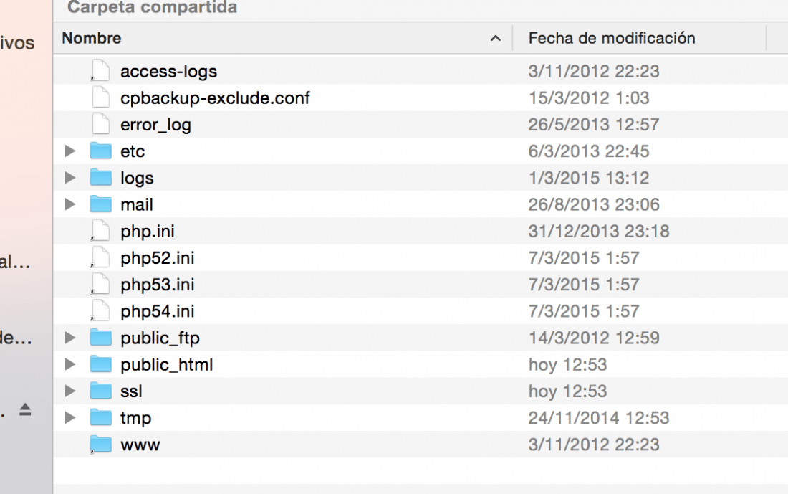
Task: Click the eject icon in the sidebar
Action: 25,410
